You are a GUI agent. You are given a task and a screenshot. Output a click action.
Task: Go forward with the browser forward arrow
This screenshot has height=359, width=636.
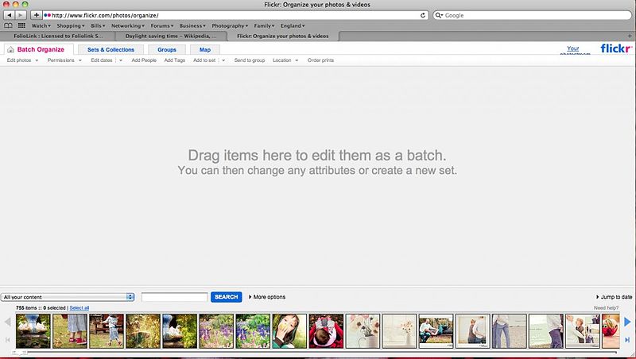[x=21, y=15]
